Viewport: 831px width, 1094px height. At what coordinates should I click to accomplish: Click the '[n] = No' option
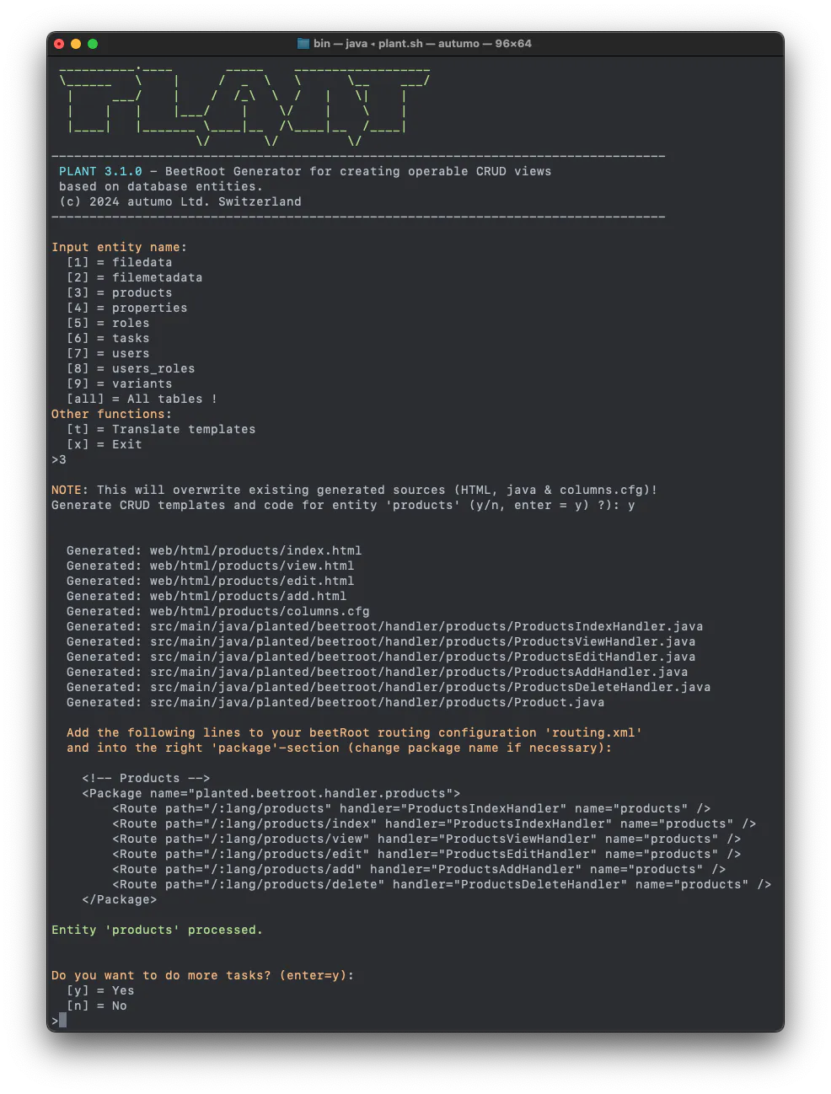point(97,1006)
